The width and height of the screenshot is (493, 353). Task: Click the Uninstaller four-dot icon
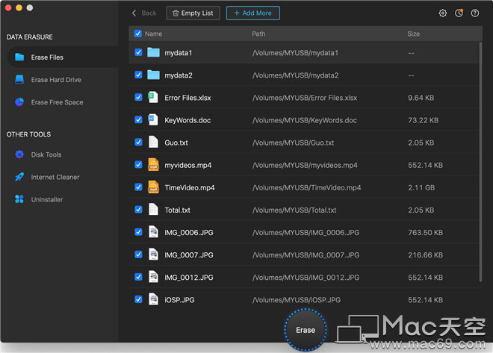click(19, 199)
